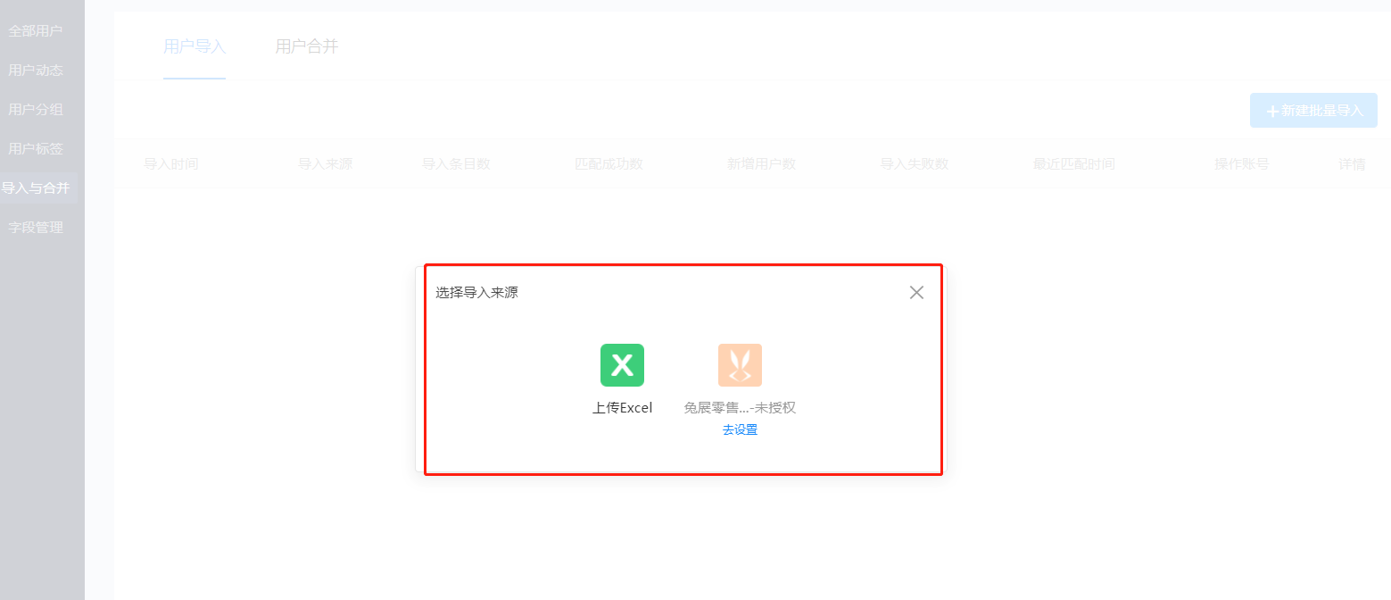Click the 导入时间 column header
The width and height of the screenshot is (1391, 600).
click(171, 164)
